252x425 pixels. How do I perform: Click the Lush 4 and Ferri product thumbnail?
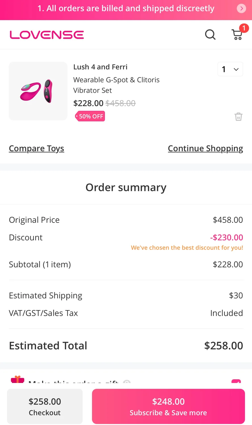tap(38, 91)
